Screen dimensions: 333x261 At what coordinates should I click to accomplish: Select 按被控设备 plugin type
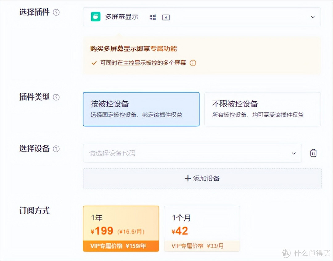point(141,109)
